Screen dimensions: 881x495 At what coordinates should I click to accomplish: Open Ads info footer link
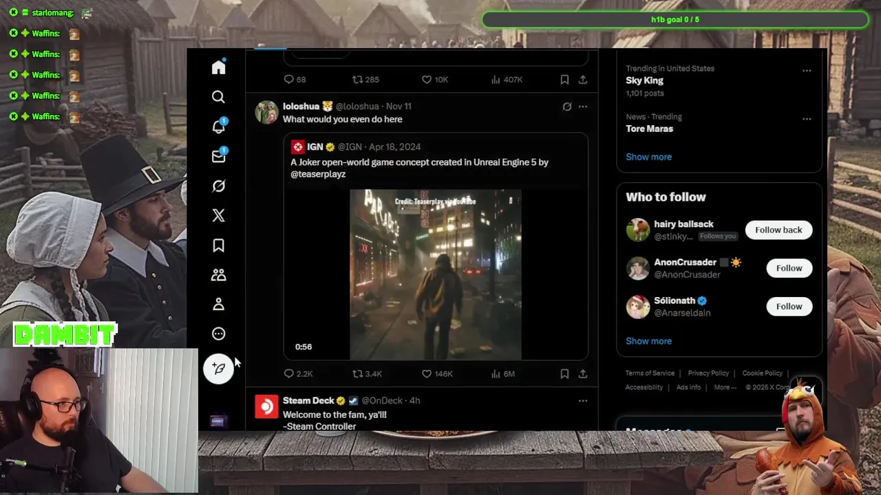coord(688,388)
